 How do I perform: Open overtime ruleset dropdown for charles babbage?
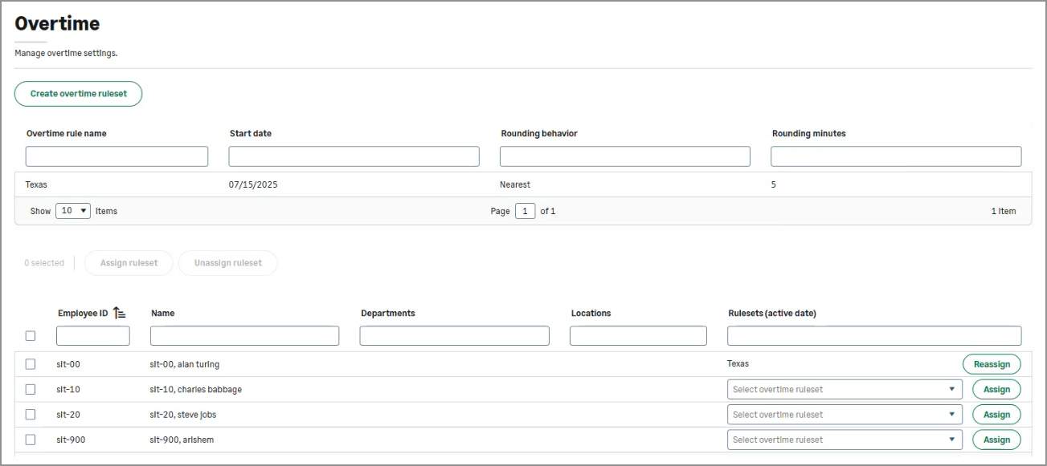[x=844, y=390]
